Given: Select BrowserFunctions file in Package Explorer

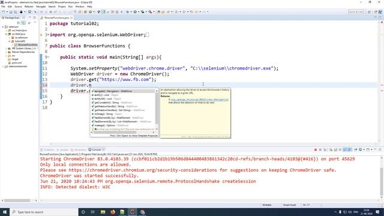Looking at the screenshot, I should tap(26, 45).
